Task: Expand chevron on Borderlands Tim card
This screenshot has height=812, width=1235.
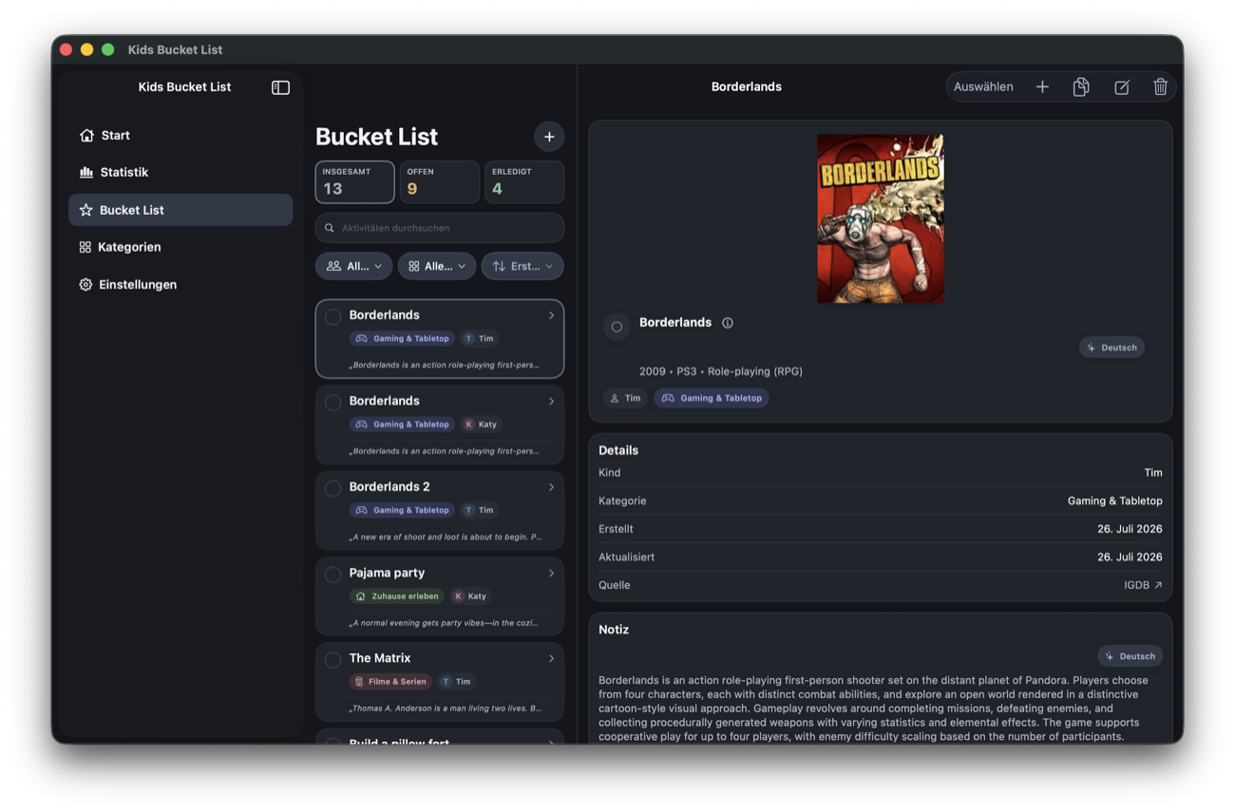Action: coord(551,315)
